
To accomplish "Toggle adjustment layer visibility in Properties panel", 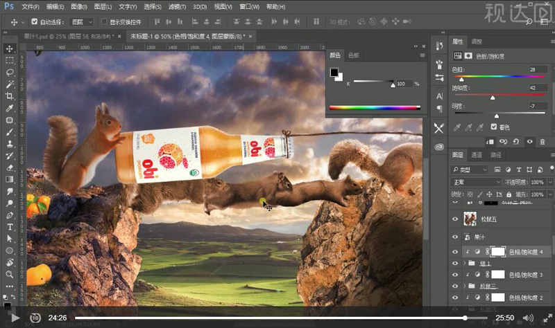I will (x=529, y=142).
